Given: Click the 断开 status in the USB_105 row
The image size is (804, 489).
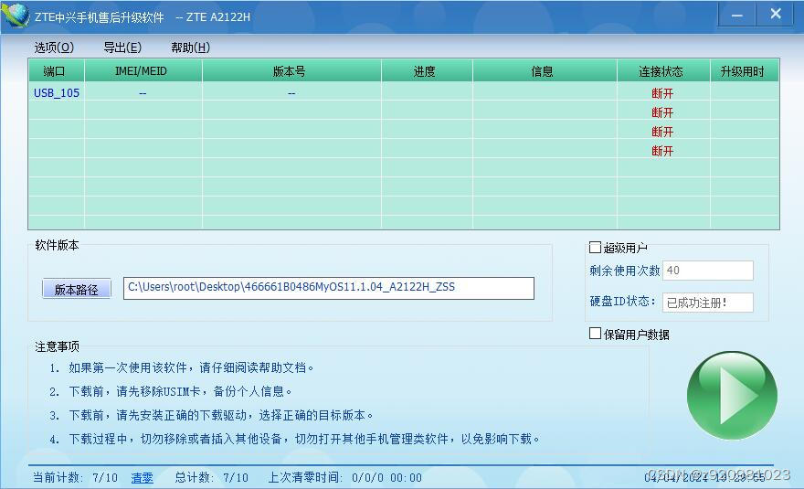Looking at the screenshot, I should click(662, 93).
